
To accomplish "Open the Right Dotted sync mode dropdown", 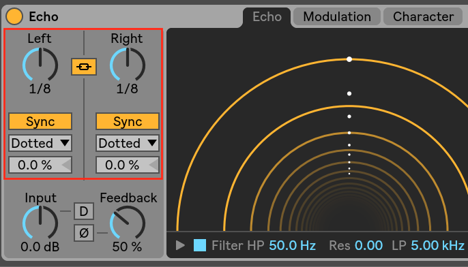I will click(x=128, y=143).
